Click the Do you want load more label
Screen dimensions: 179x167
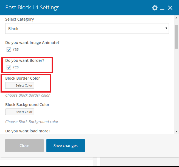(28, 131)
